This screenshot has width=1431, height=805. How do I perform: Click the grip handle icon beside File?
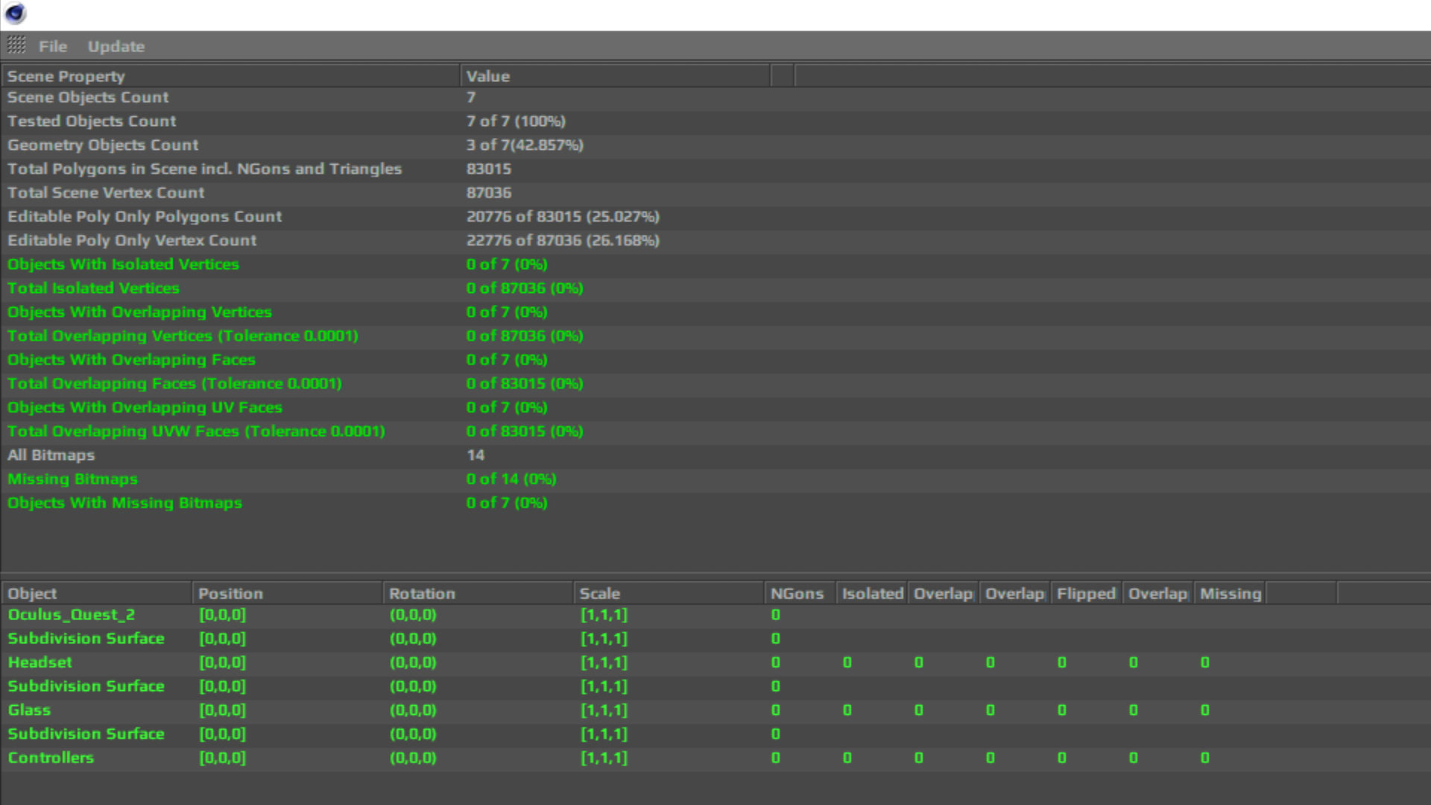[16, 45]
